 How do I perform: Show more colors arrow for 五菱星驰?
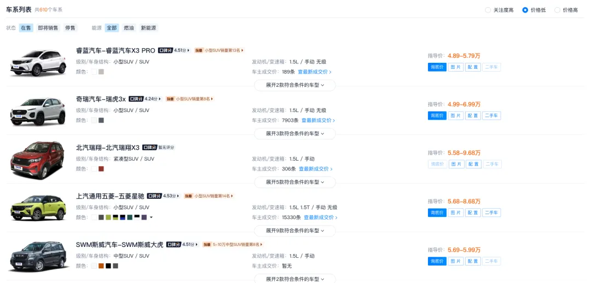pyautogui.click(x=151, y=217)
